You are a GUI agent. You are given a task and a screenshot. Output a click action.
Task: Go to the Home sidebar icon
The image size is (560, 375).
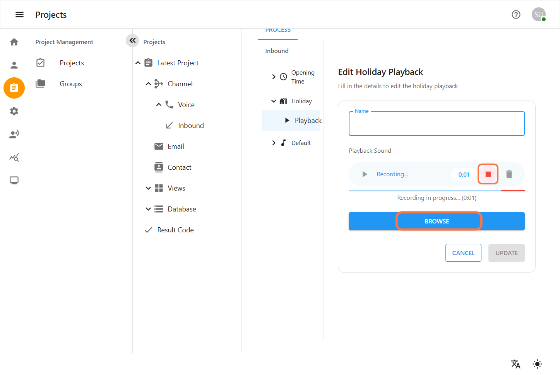tap(14, 42)
